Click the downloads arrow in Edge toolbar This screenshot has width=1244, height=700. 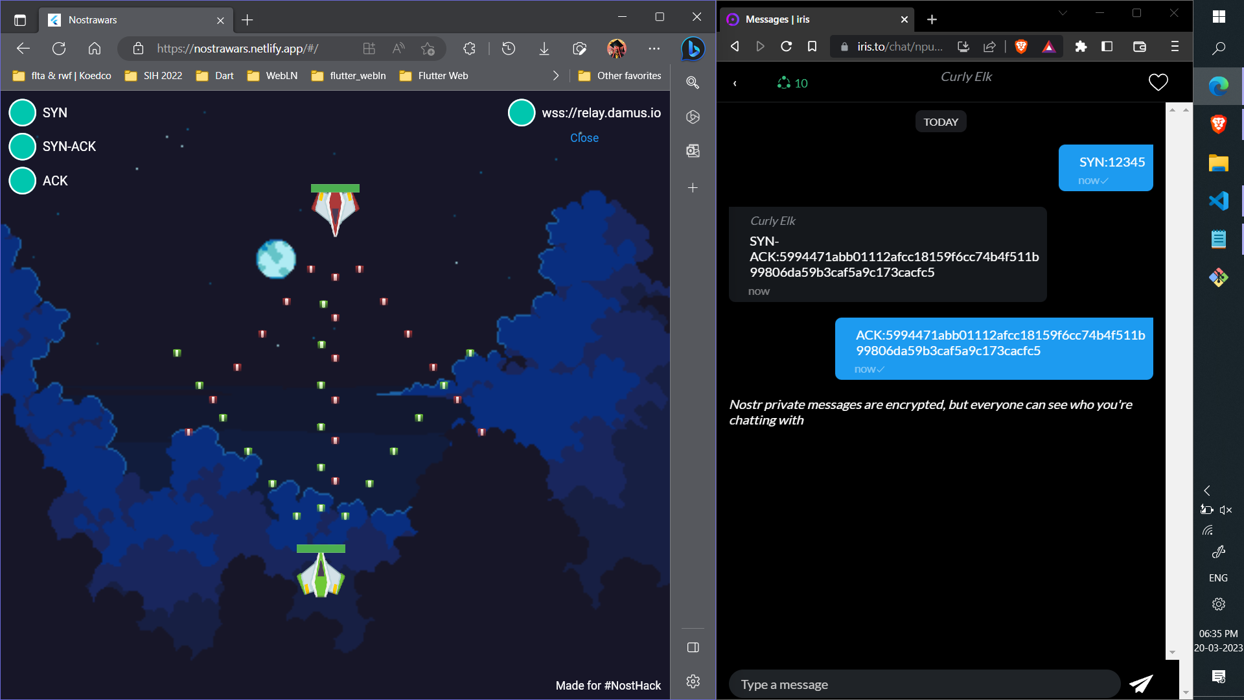tap(544, 49)
